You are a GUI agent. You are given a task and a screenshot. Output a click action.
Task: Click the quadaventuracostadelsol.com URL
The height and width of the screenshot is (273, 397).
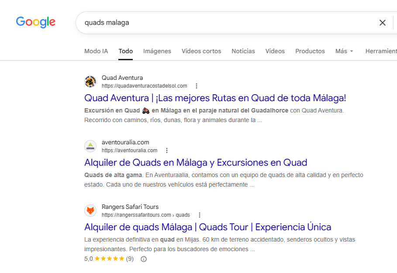pos(144,86)
